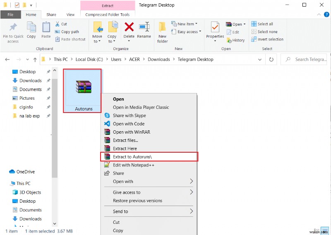Click Users in address breadcrumb
331x235 pixels.
116,59
